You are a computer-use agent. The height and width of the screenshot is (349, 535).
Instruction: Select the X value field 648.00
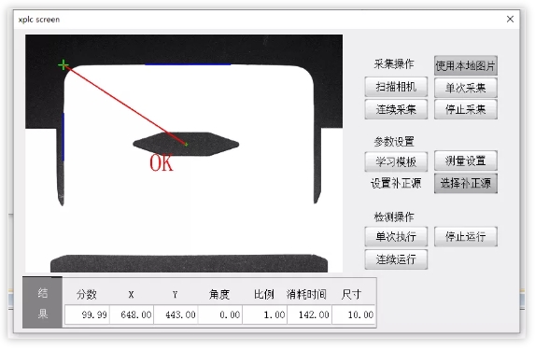(132, 314)
